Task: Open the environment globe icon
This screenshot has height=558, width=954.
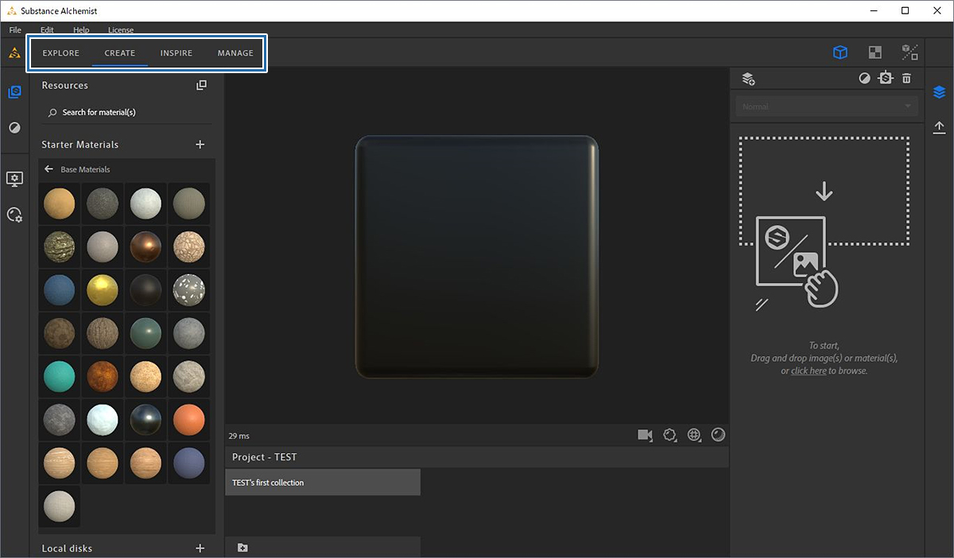Action: pyautogui.click(x=694, y=435)
